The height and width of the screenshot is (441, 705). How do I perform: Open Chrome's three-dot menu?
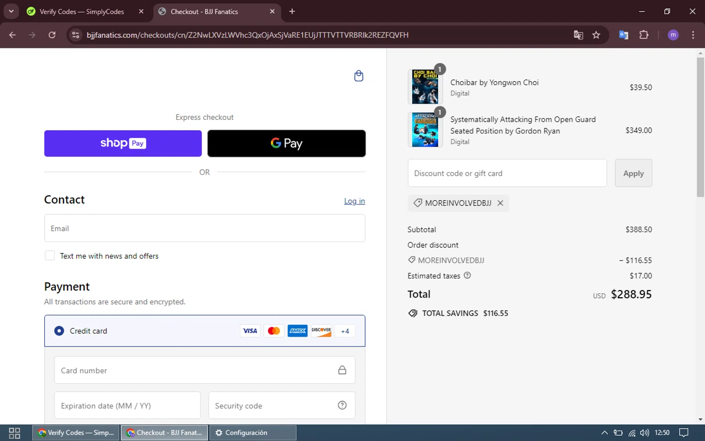[x=693, y=35]
